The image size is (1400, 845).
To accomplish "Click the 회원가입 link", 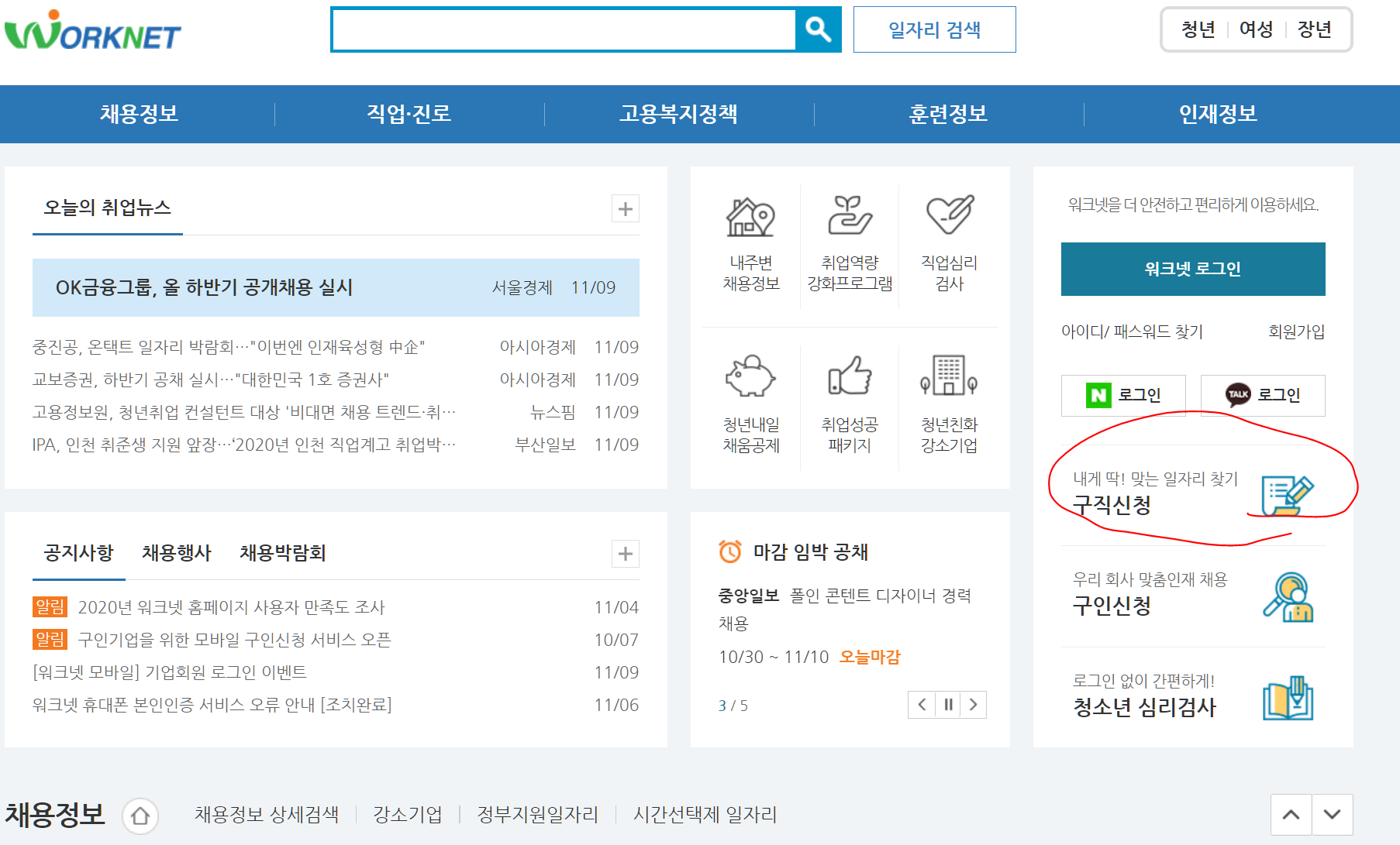I will 1297,331.
